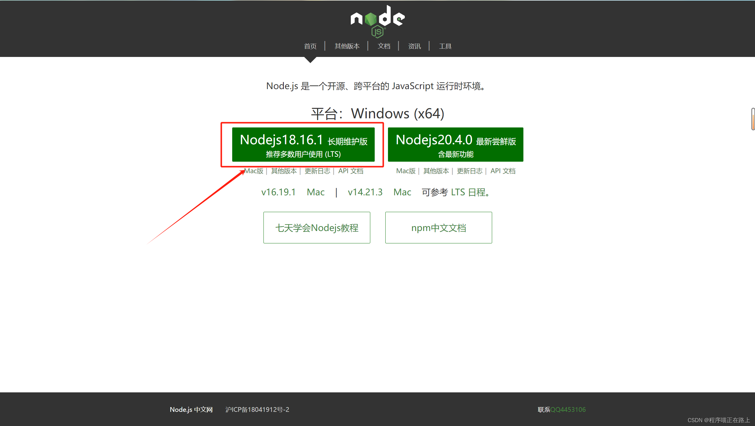Open Mac版 link under Nodejs20.4.0
The height and width of the screenshot is (426, 755).
point(406,171)
